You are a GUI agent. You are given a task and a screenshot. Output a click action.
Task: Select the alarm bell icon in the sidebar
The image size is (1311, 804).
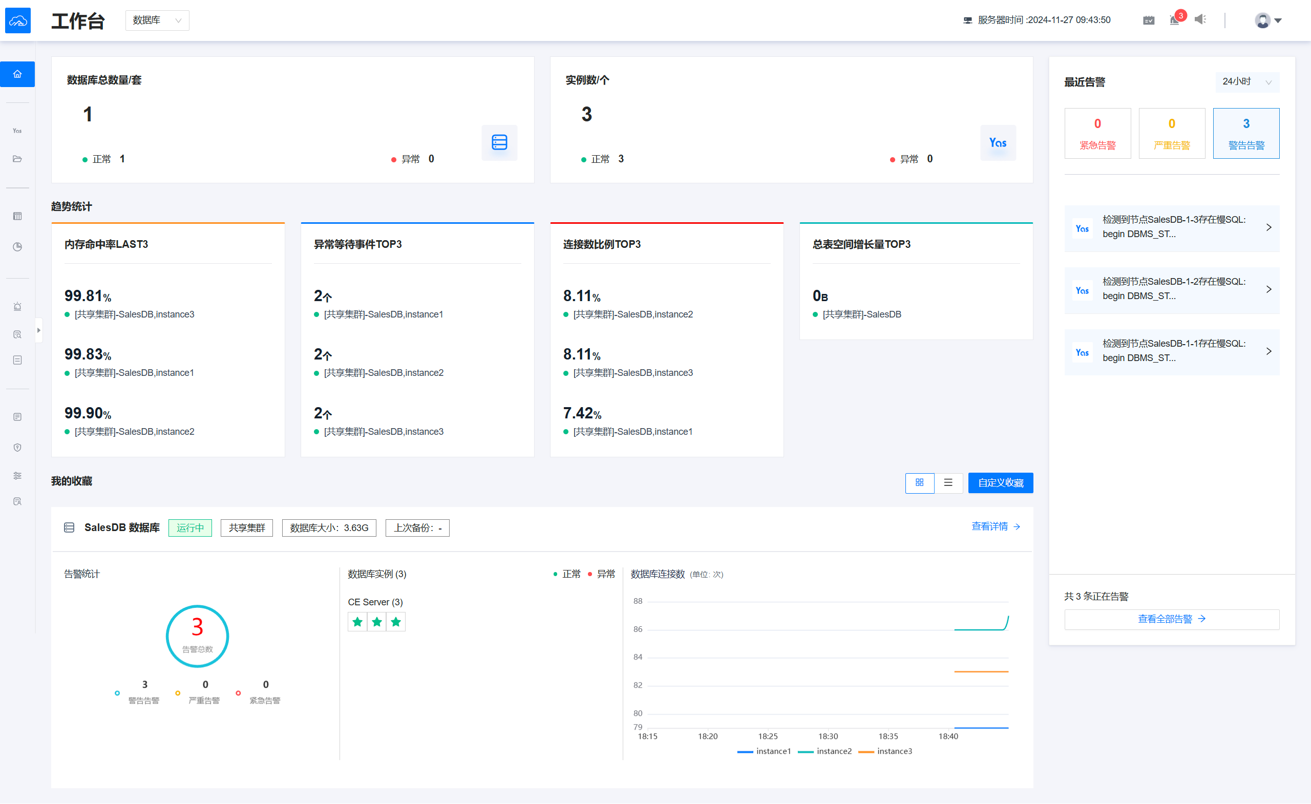tap(17, 306)
